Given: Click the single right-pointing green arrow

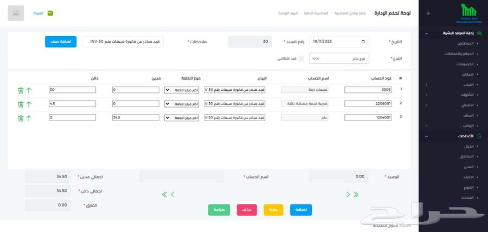Looking at the screenshot, I should coord(348,195).
